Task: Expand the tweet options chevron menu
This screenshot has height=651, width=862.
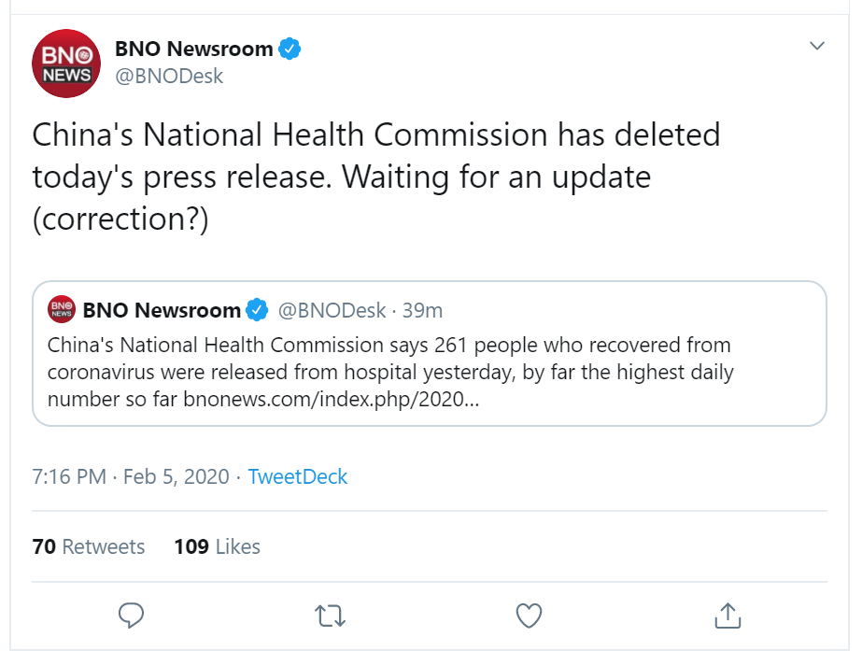Action: tap(817, 46)
